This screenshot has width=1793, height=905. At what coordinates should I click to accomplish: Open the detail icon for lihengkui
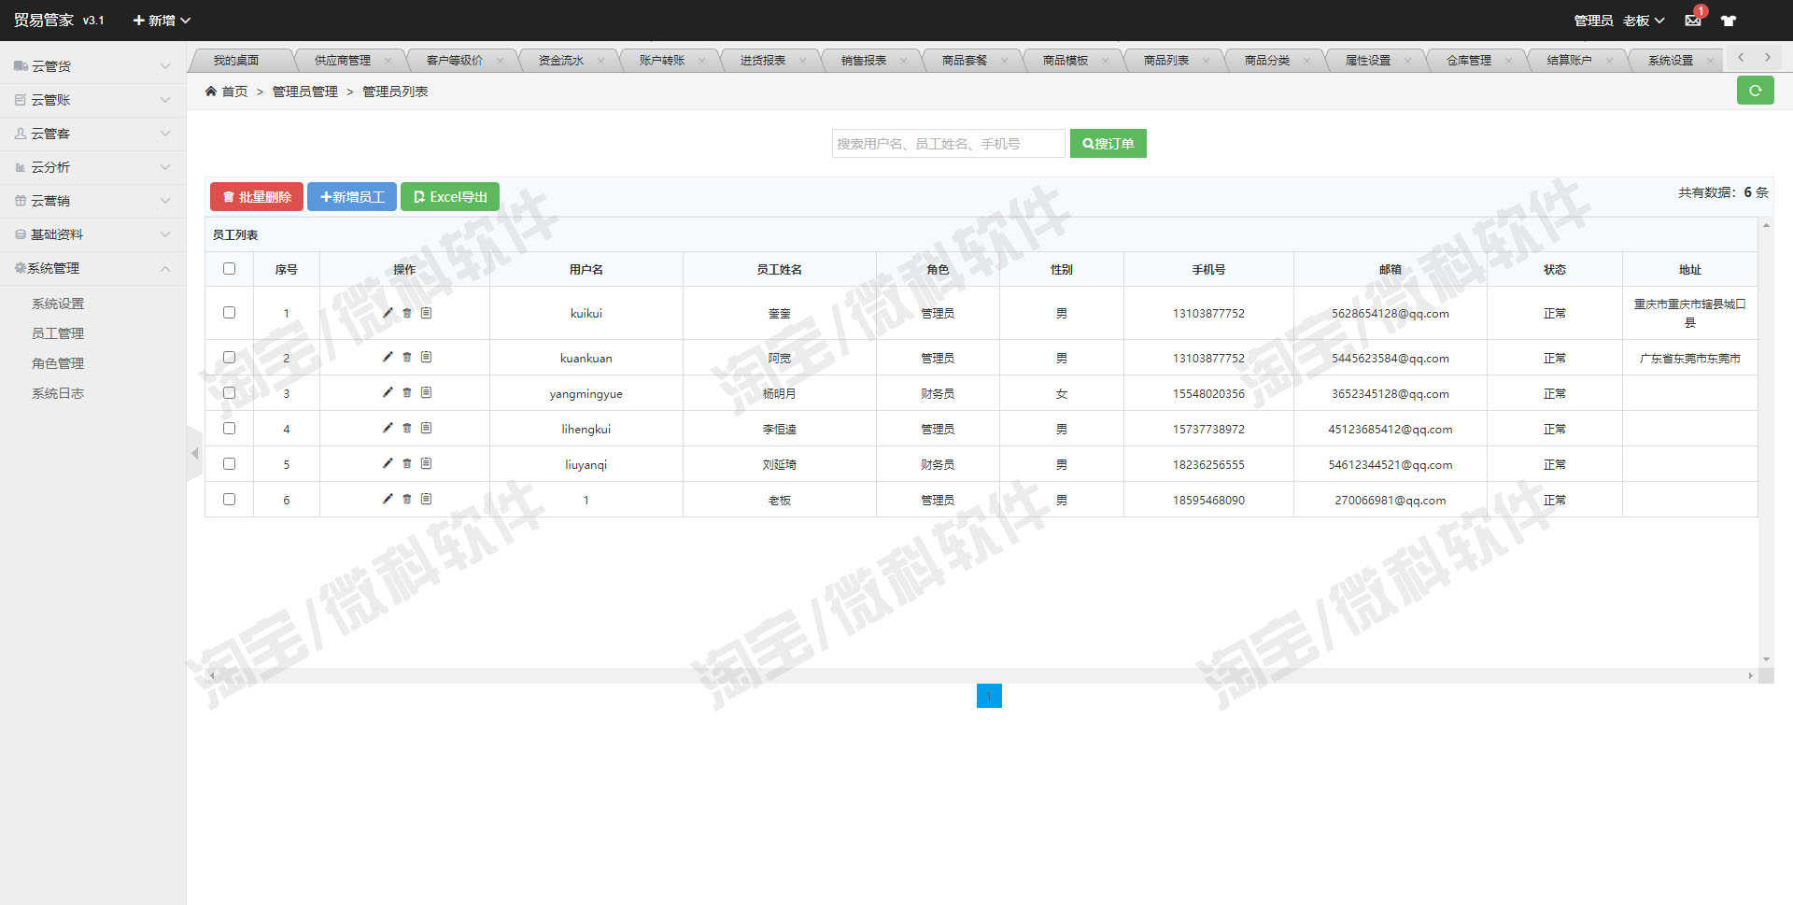point(426,428)
